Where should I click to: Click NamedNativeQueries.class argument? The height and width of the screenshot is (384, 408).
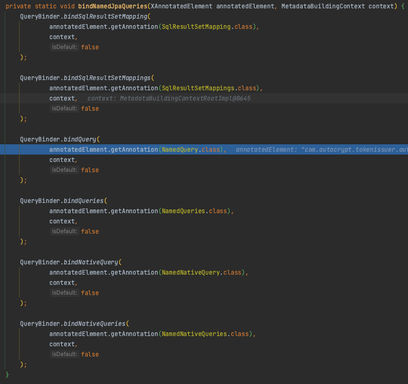tap(205, 334)
